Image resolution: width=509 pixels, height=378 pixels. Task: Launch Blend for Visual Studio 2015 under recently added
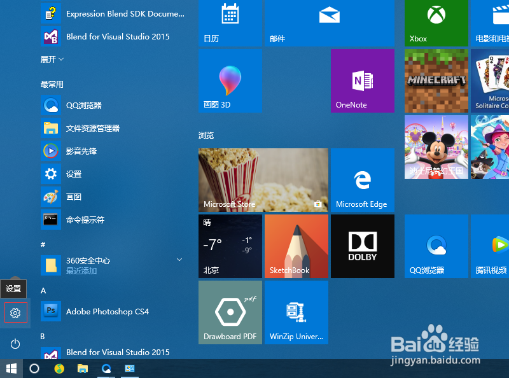click(x=114, y=37)
